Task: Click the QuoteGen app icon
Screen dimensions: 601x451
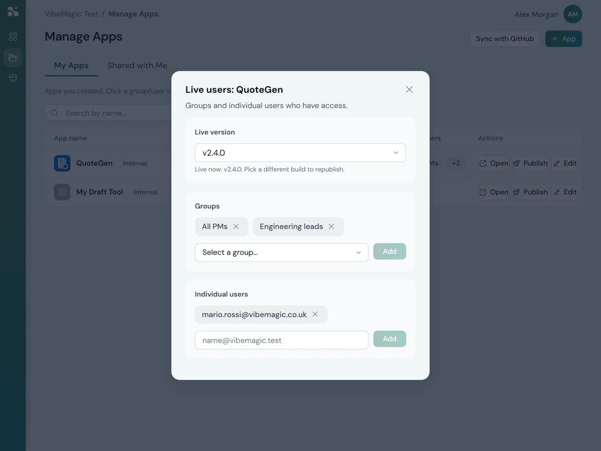Action: coord(62,163)
